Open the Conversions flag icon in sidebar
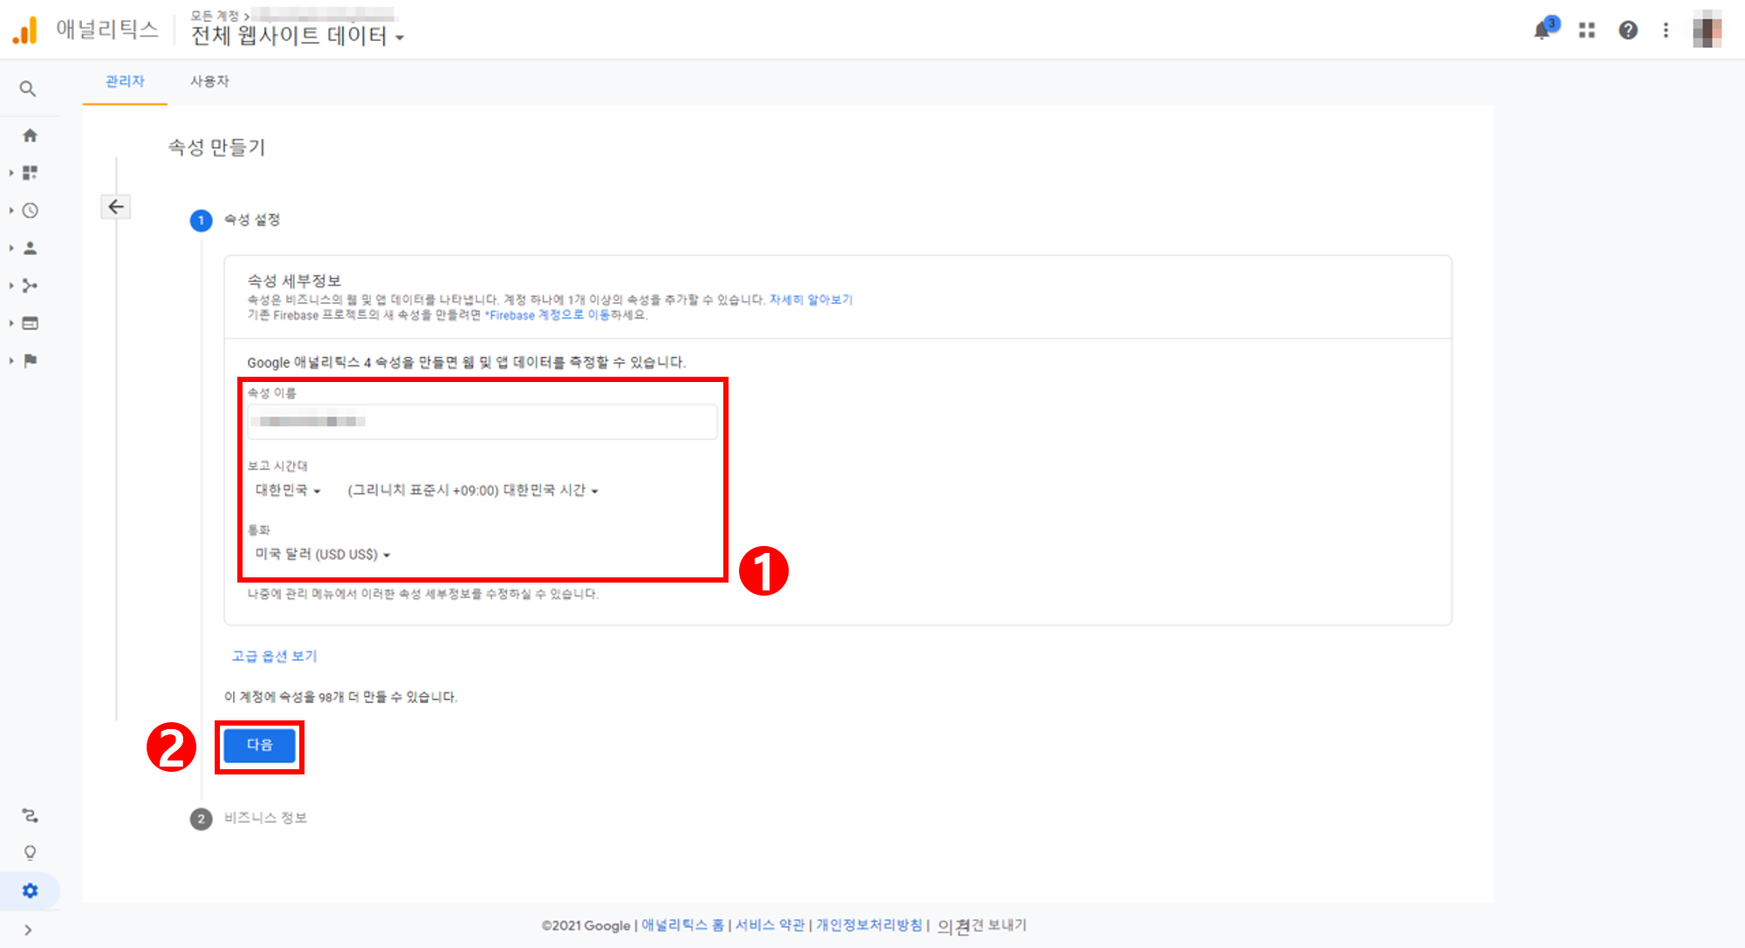 coord(30,360)
